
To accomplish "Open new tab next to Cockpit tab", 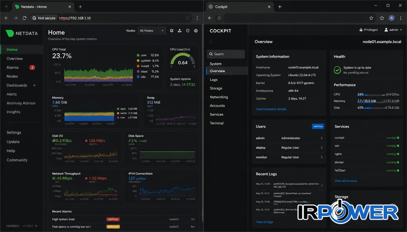I will 280,7.
